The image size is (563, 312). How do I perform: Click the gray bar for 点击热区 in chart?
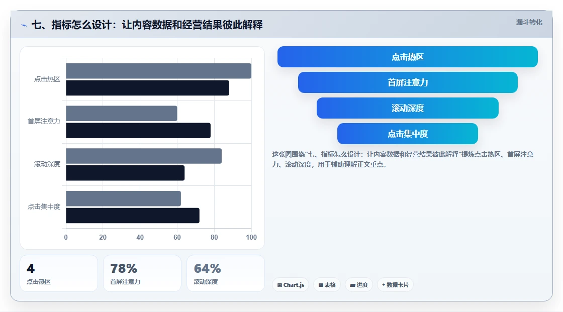point(159,71)
